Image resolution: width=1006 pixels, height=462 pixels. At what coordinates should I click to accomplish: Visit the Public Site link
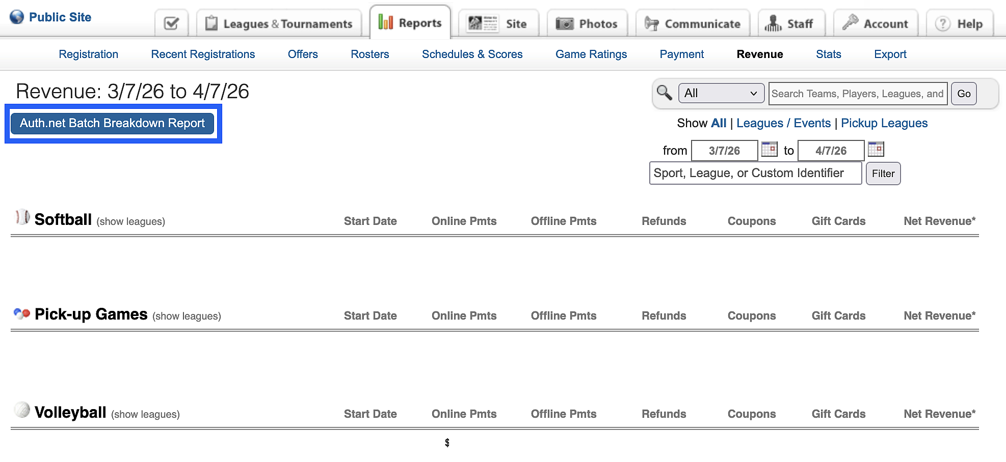click(60, 17)
